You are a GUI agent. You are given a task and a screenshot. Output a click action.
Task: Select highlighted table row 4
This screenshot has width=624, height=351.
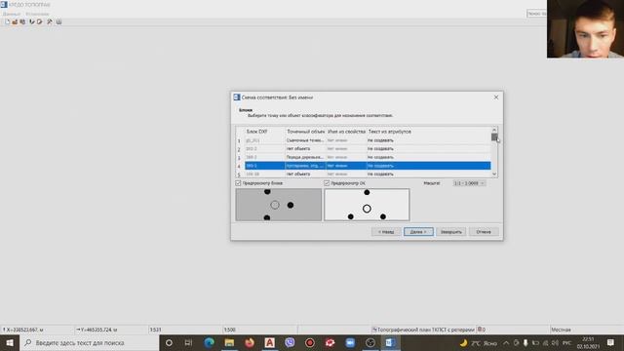(363, 166)
